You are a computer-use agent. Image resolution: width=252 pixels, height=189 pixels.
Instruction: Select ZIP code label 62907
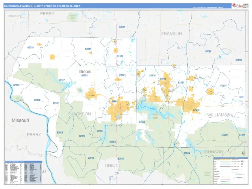(61, 80)
